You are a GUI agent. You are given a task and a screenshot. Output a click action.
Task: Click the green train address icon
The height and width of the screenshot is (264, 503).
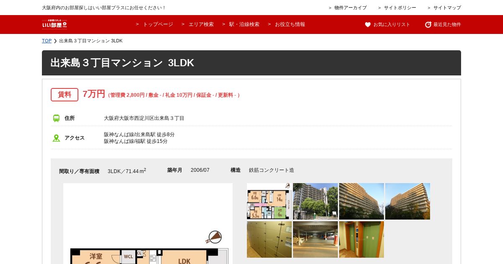[56, 118]
